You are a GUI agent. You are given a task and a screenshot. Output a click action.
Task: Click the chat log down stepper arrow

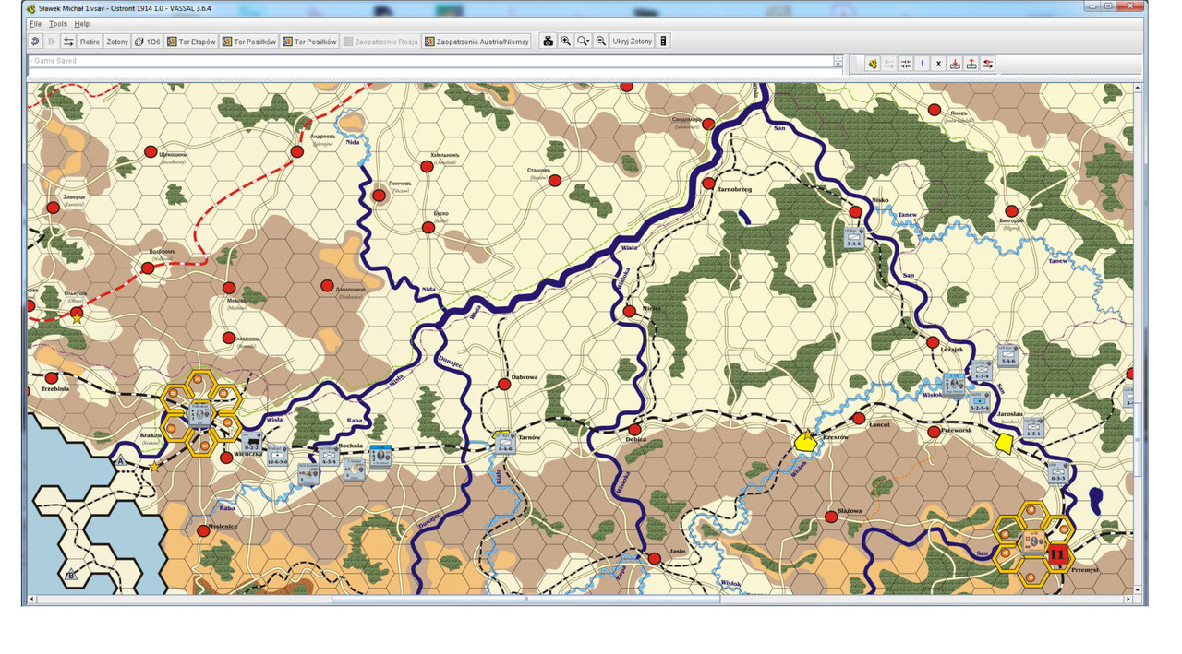[x=838, y=65]
